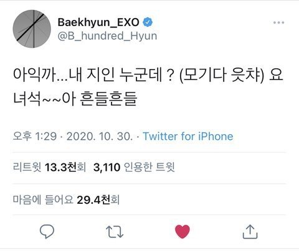299x251 pixels.
Task: Open the Baekhyun_EXO display name profile
Action: point(98,22)
